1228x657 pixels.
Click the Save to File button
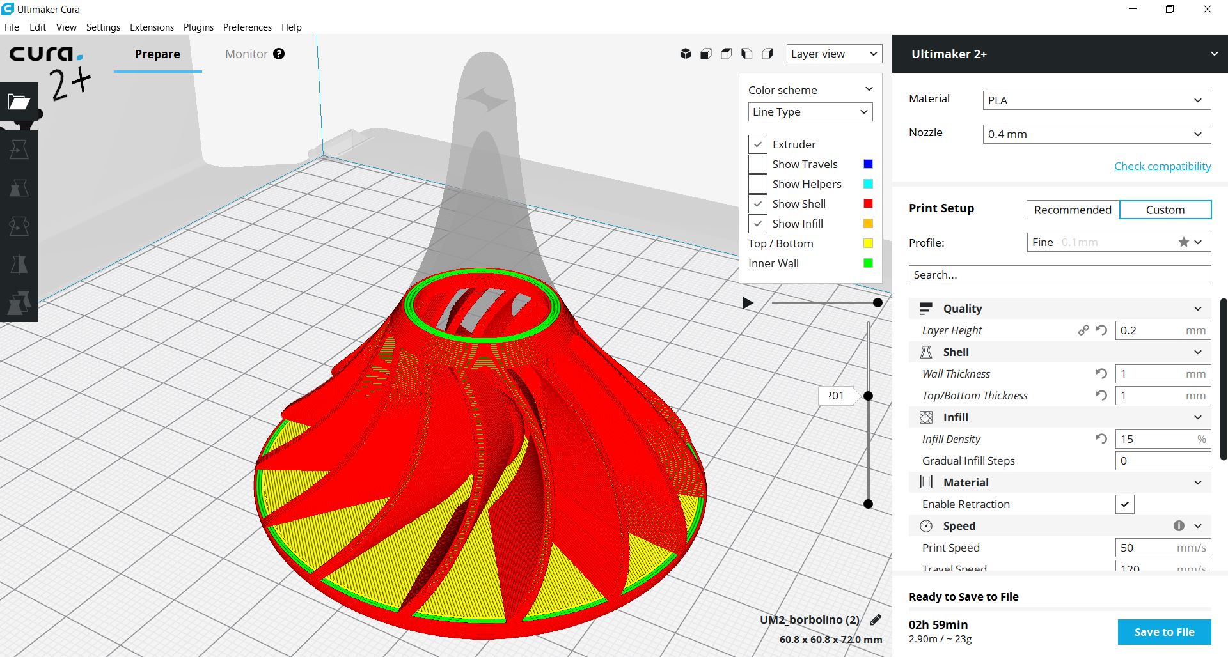coord(1165,632)
